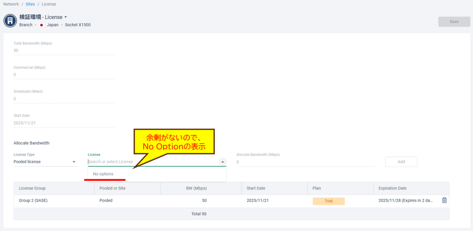Expand the License page title menu

click(66, 17)
